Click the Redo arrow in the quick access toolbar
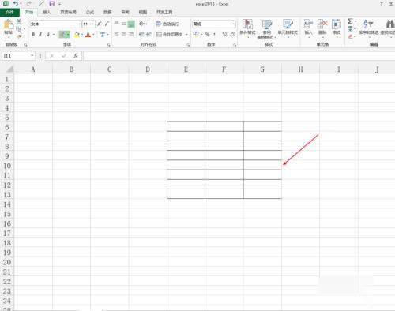This screenshot has width=395, height=311. pos(29,4)
